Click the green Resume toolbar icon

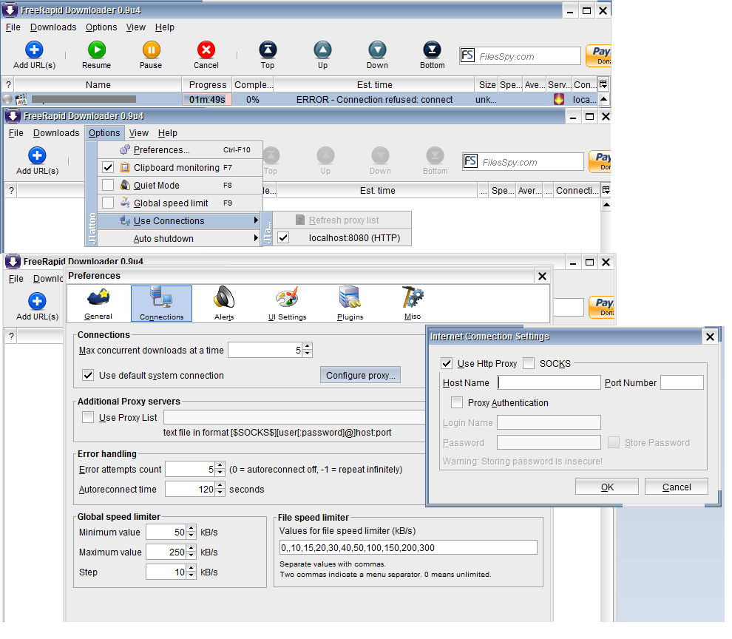coord(96,50)
